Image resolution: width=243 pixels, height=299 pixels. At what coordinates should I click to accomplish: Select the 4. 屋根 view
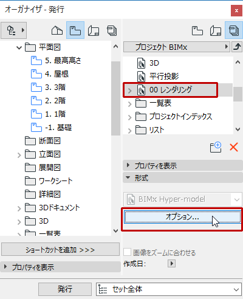tap(50, 74)
